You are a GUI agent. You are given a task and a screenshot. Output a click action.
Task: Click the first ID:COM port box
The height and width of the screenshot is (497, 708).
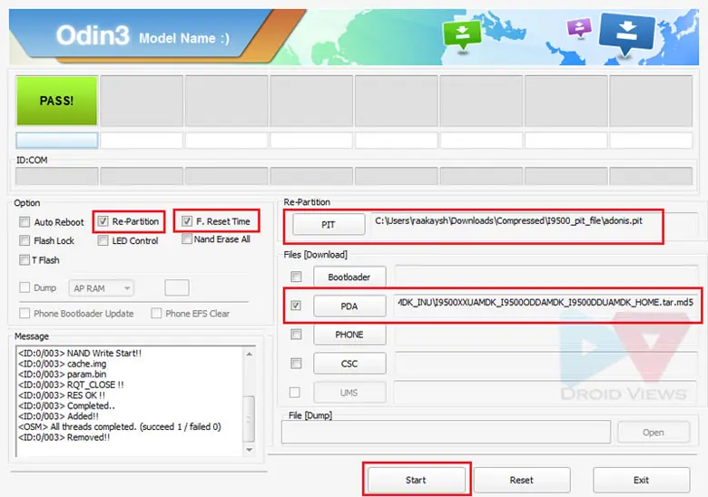57,176
